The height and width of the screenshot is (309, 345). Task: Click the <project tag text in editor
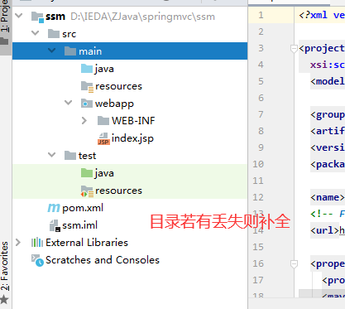tap(322, 48)
